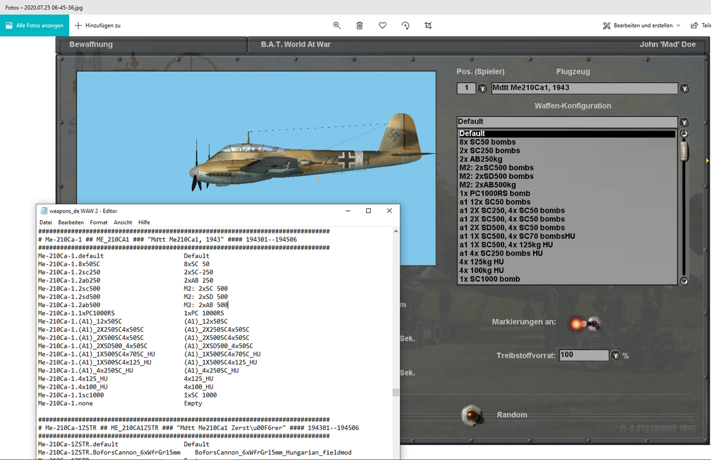Click the Random round button
This screenshot has height=460, width=711.
tap(472, 415)
